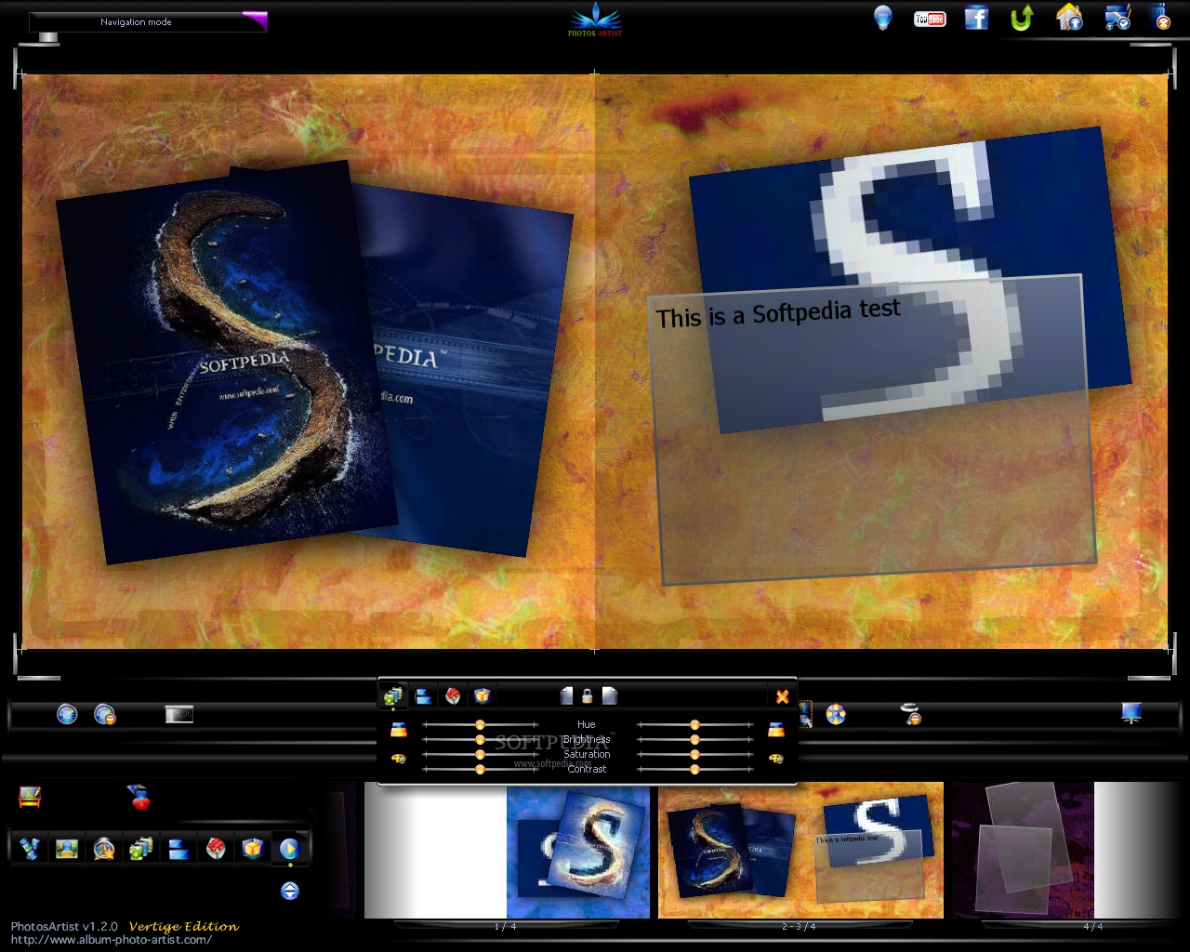Screen dimensions: 1190x952
Task: Select the blue rectangles tab in adjustment panel
Action: click(423, 695)
